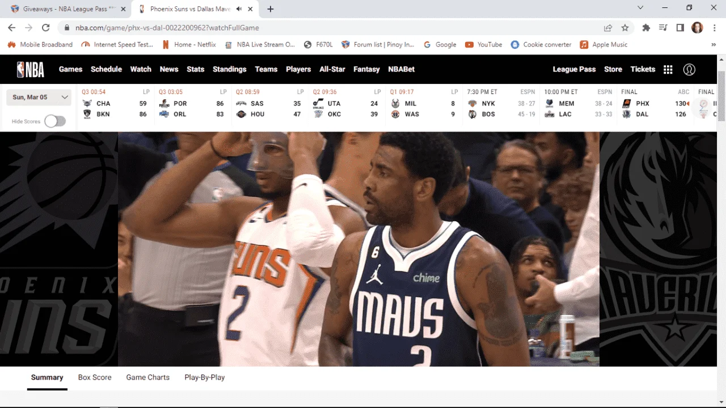Viewport: 726px width, 408px height.
Task: Open the F670L bookmark
Action: point(318,45)
